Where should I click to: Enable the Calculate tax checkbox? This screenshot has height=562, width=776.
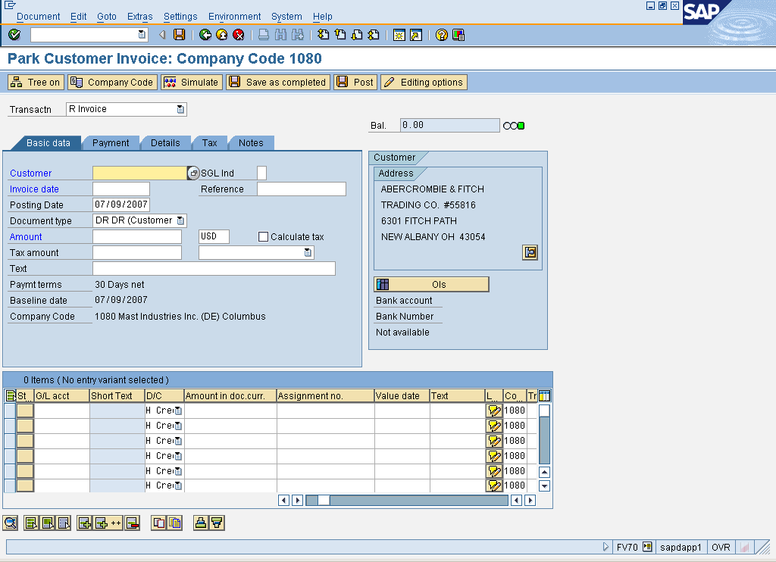tap(263, 237)
